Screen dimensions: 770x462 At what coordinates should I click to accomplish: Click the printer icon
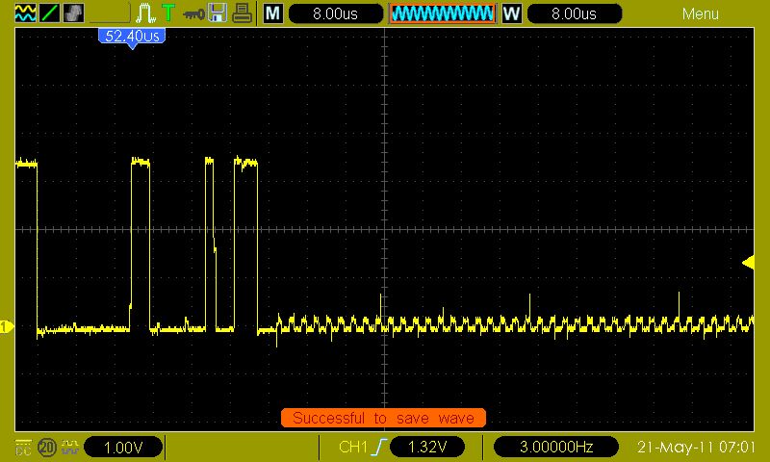click(243, 13)
